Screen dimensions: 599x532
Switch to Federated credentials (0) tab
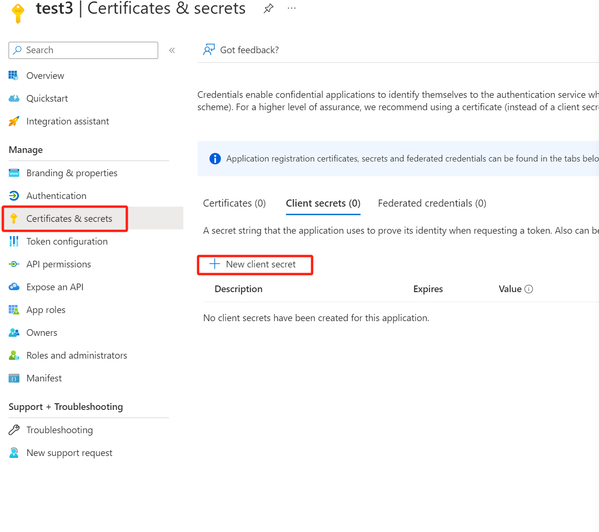coord(432,203)
